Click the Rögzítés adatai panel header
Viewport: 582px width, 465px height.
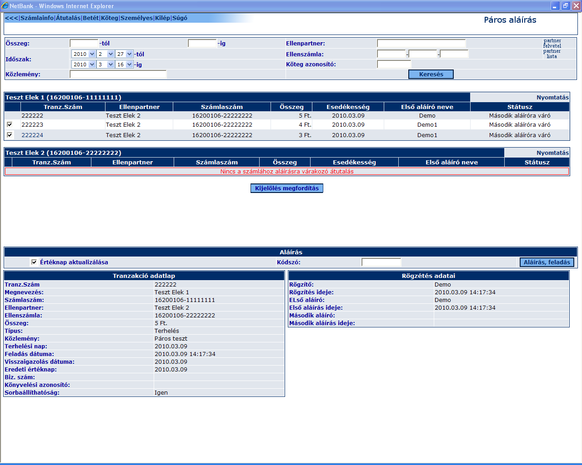point(428,276)
